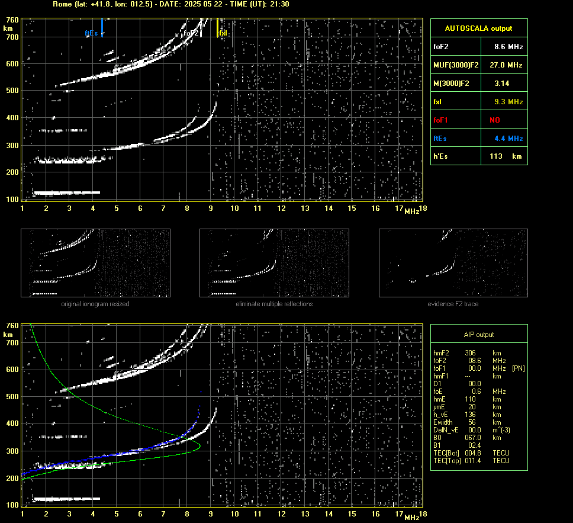
Task: Click the yellow fxI marker in upper ionogram
Action: [217, 28]
